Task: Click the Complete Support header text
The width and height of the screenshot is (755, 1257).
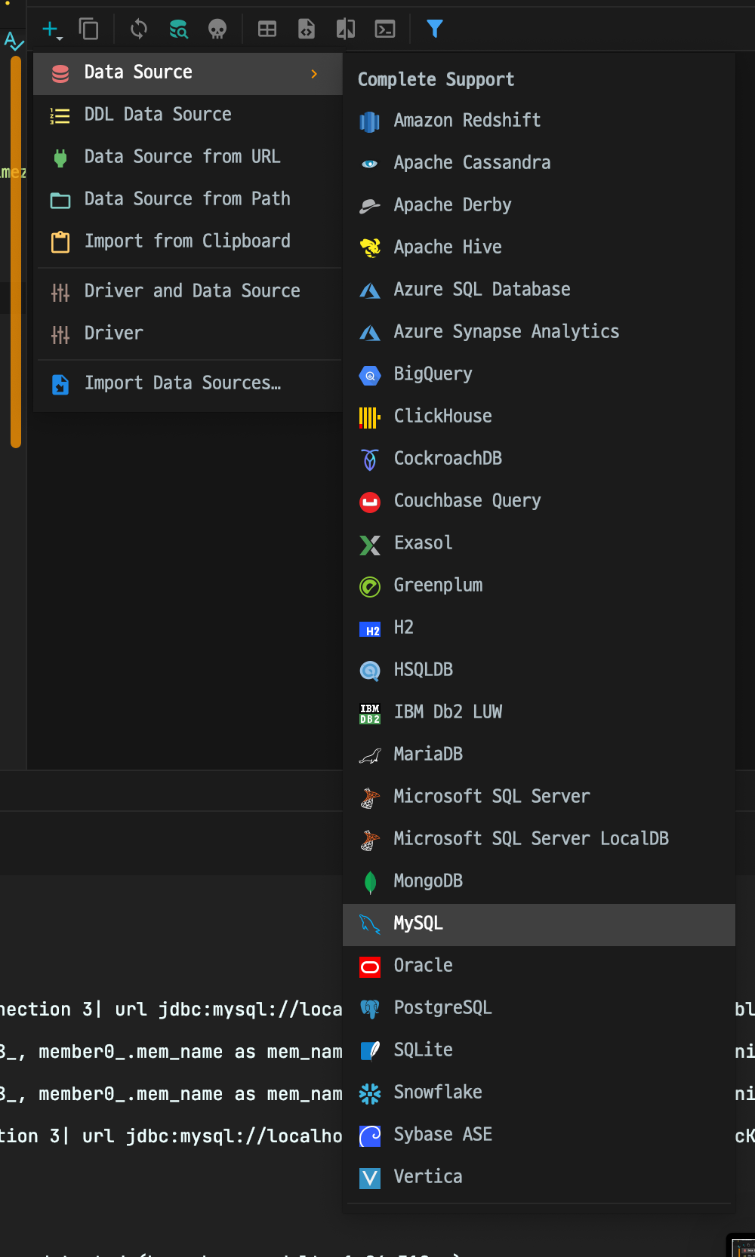Action: [436, 80]
